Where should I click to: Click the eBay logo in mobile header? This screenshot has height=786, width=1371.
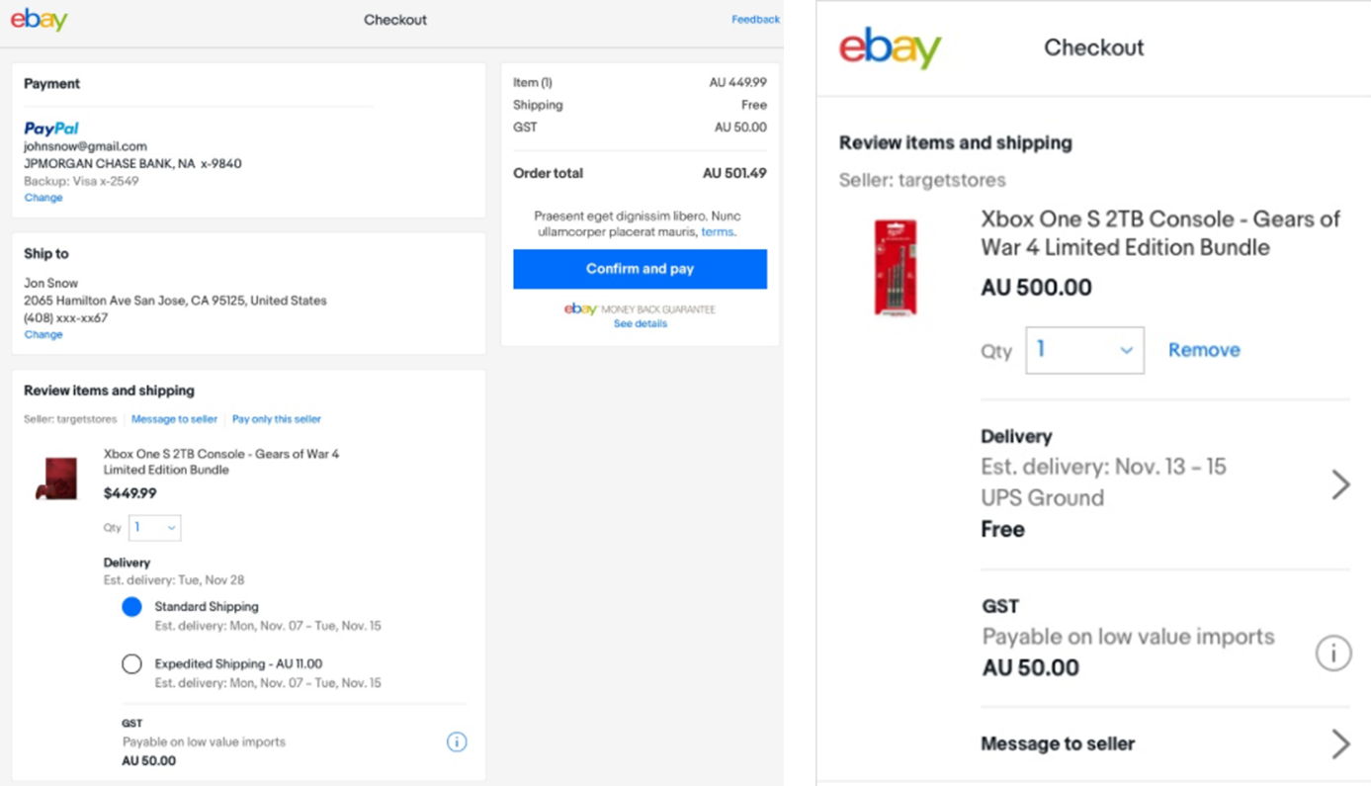coord(890,47)
